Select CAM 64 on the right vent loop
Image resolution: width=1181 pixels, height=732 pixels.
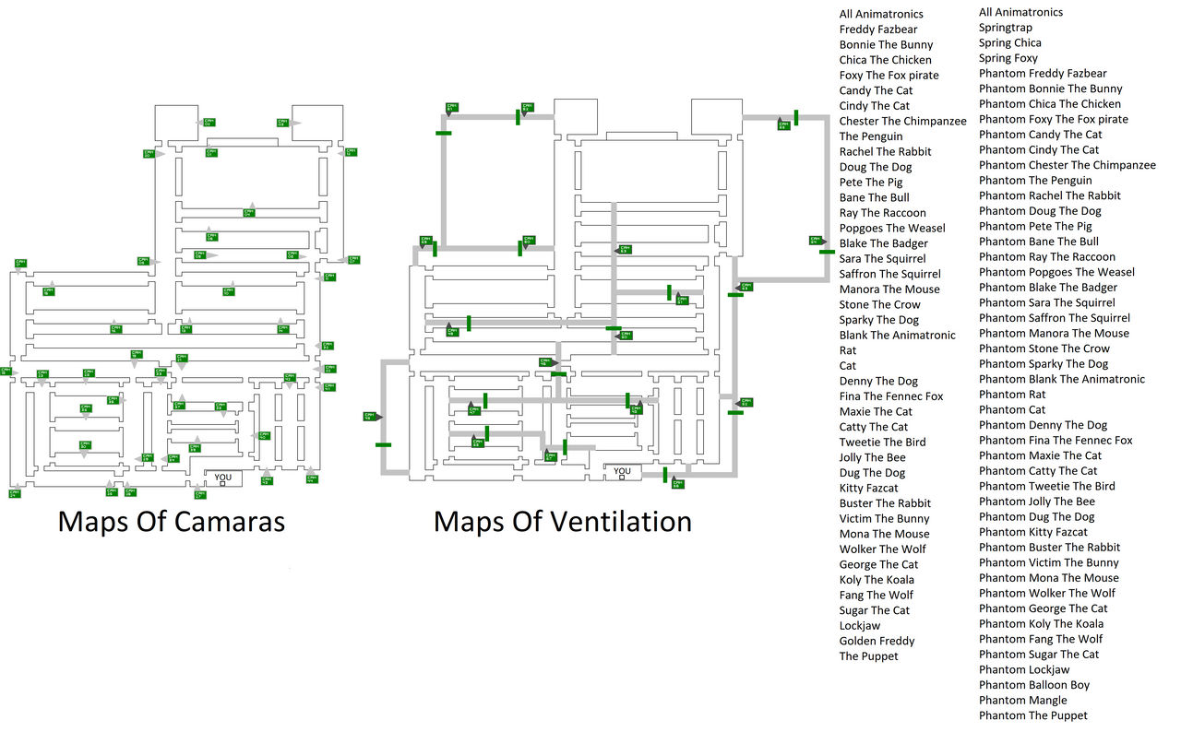[x=816, y=241]
